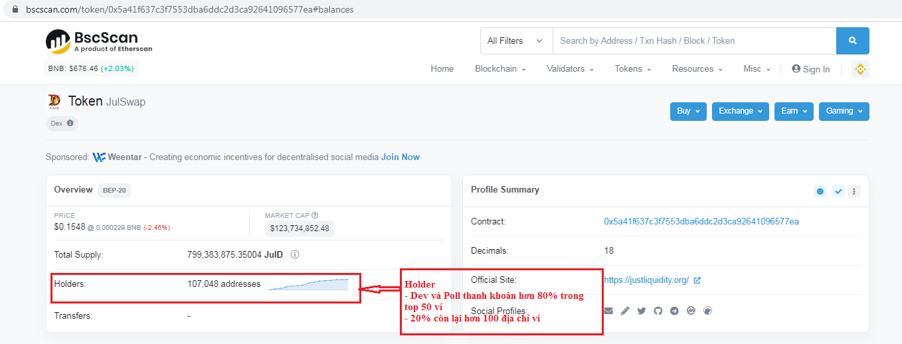The height and width of the screenshot is (344, 902).
Task: Open the GitHub social profile icon
Action: coord(658,311)
